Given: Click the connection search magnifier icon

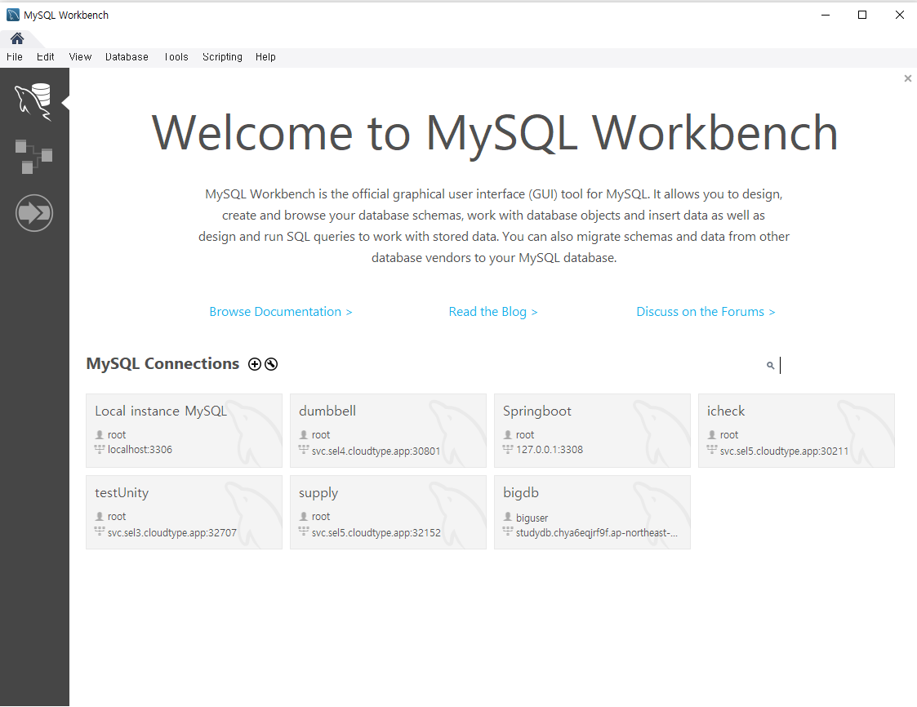Looking at the screenshot, I should tap(770, 366).
